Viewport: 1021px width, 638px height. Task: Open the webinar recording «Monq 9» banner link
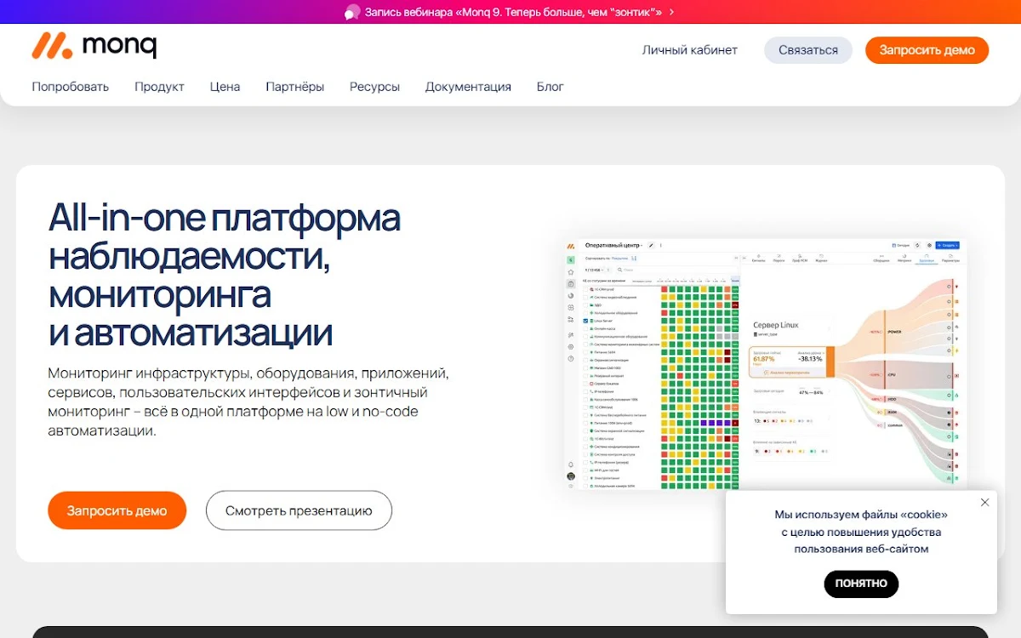[513, 12]
